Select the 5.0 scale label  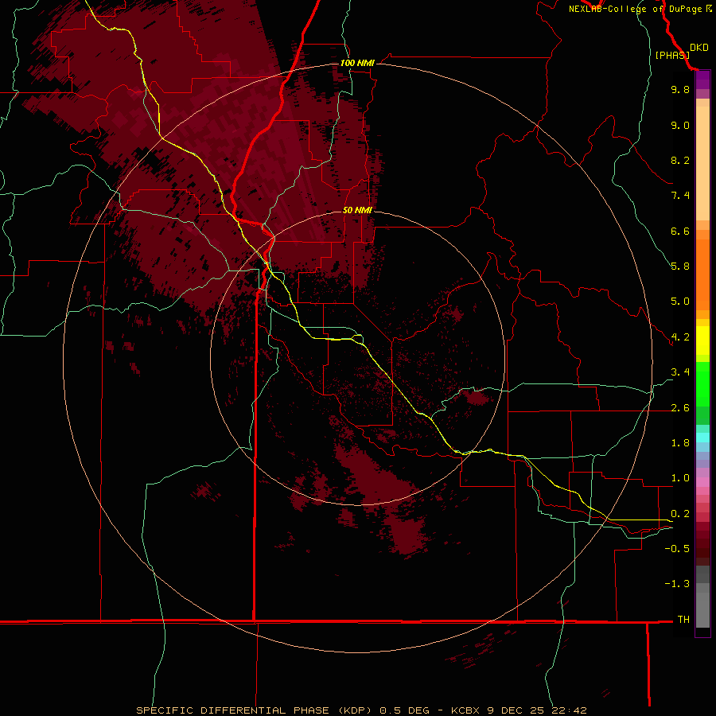pyautogui.click(x=680, y=302)
